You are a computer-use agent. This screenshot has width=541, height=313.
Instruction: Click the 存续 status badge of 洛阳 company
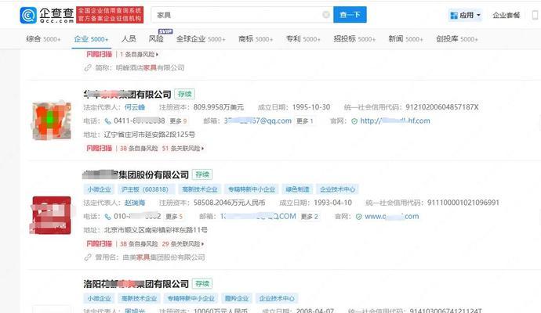[x=202, y=284]
